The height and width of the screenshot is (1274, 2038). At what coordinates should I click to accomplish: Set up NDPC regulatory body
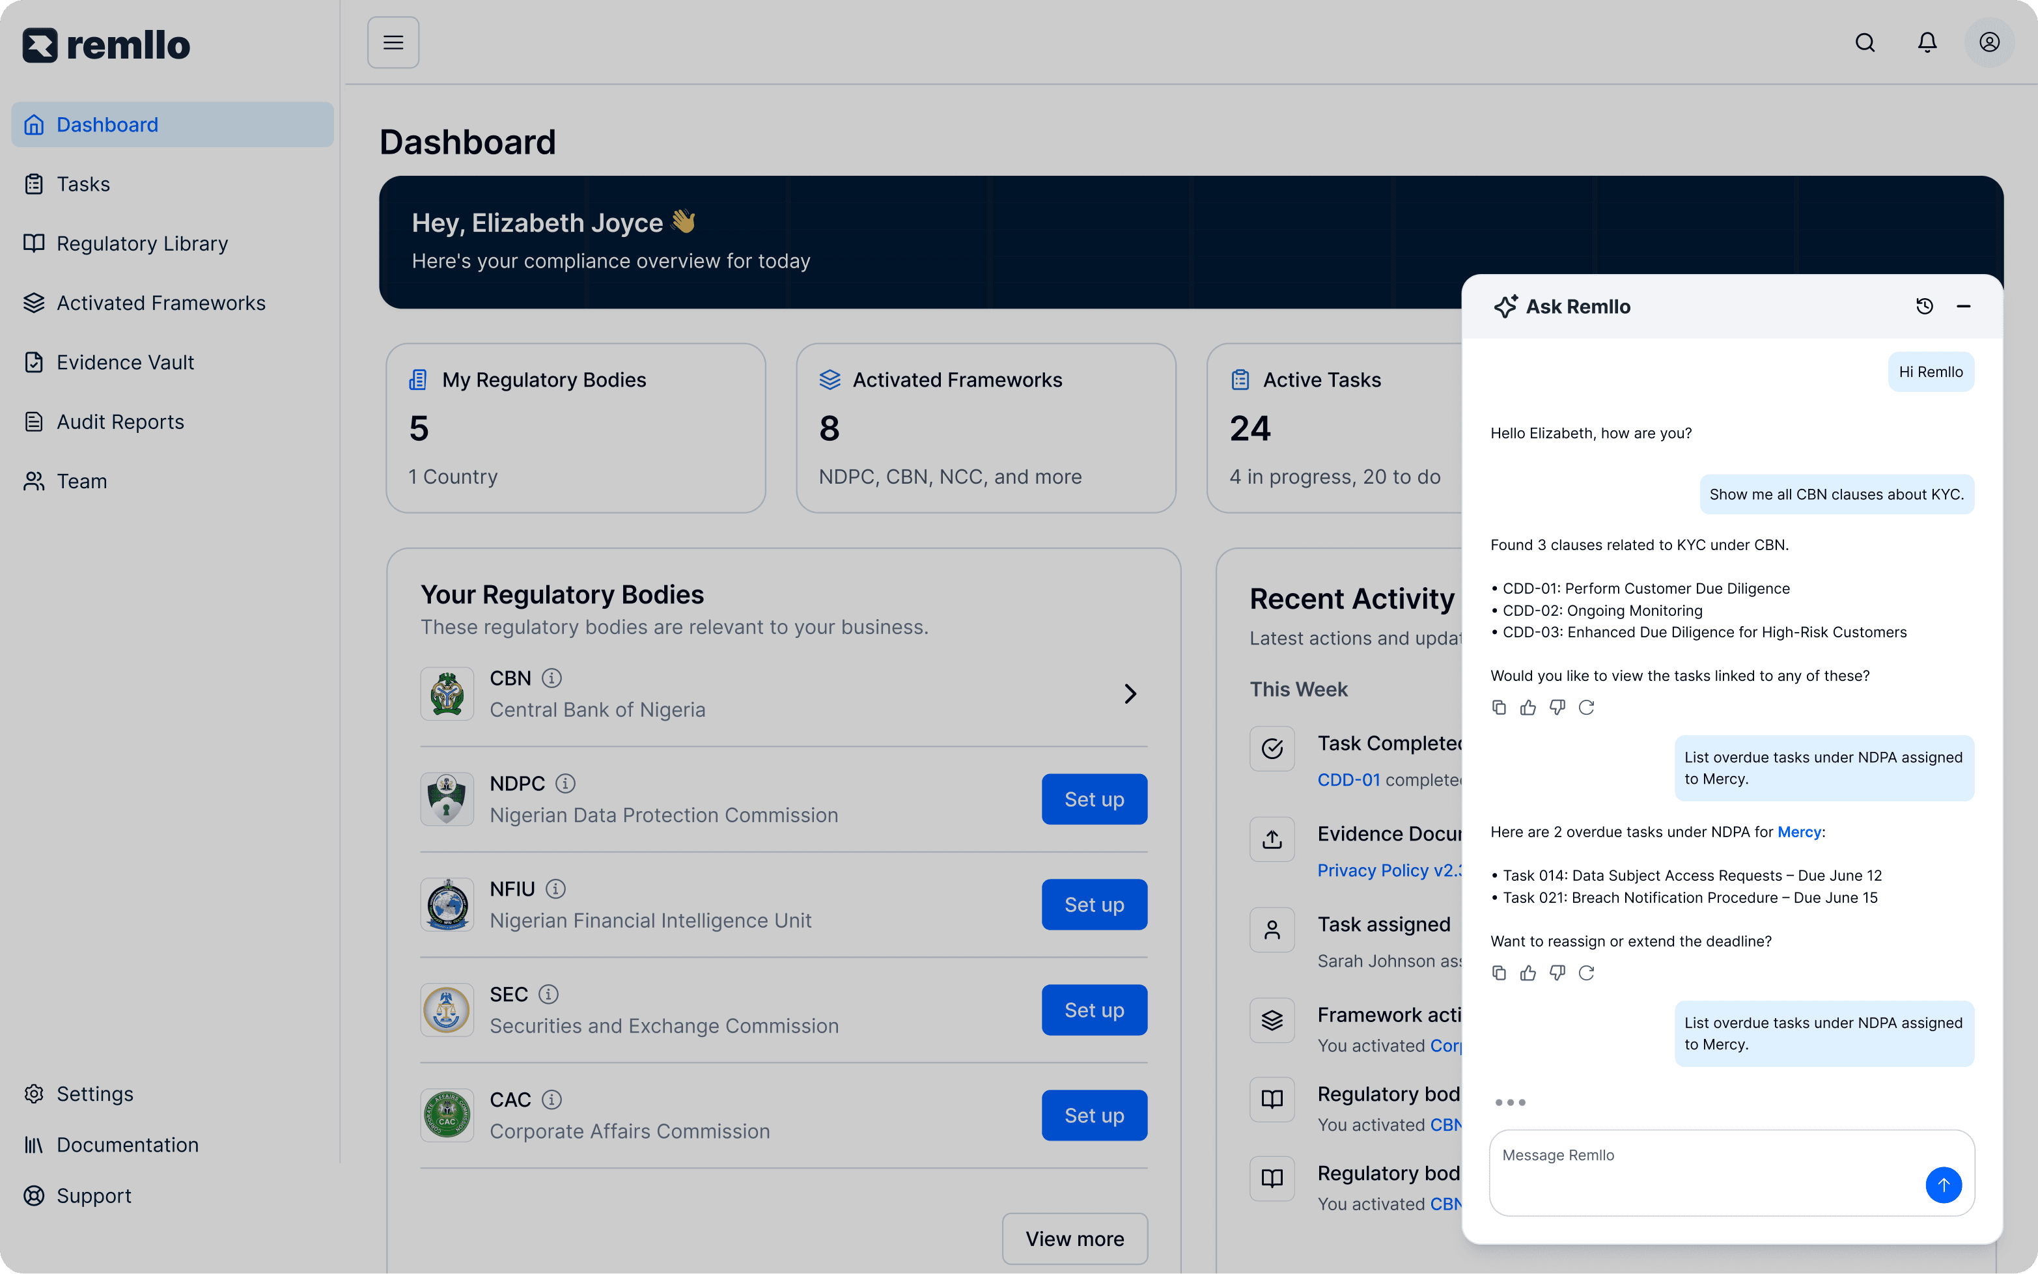click(x=1094, y=799)
